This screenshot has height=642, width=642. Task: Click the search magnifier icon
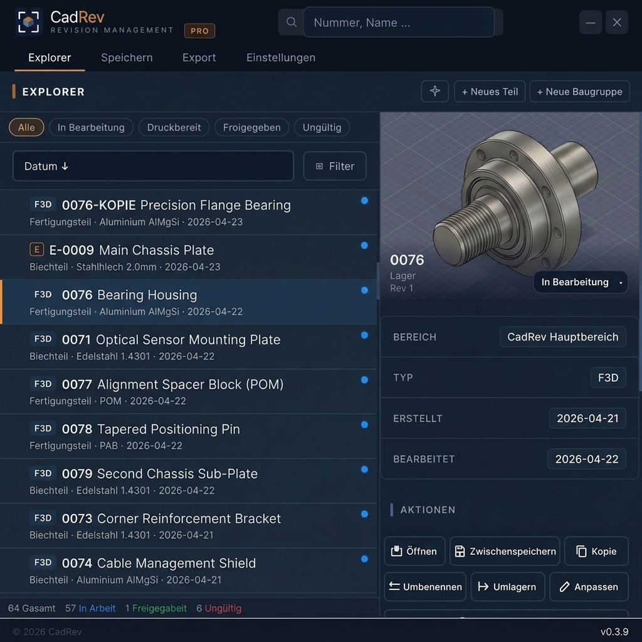click(x=291, y=22)
